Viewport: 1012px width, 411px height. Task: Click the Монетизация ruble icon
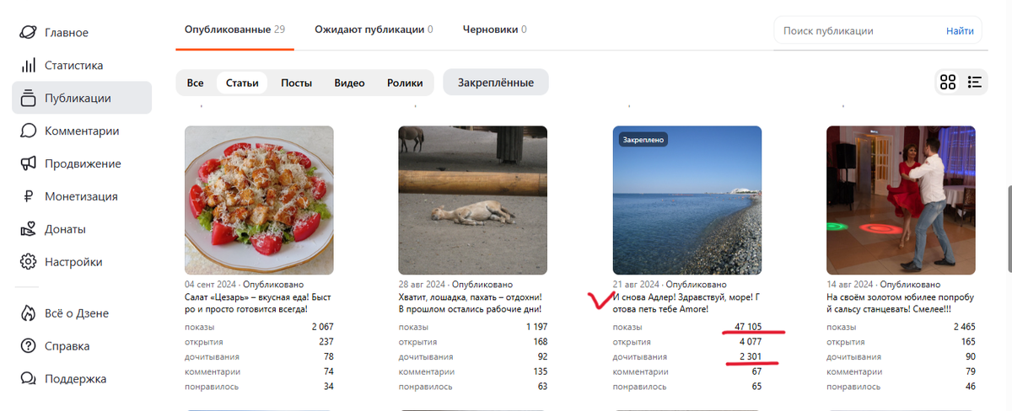point(29,196)
